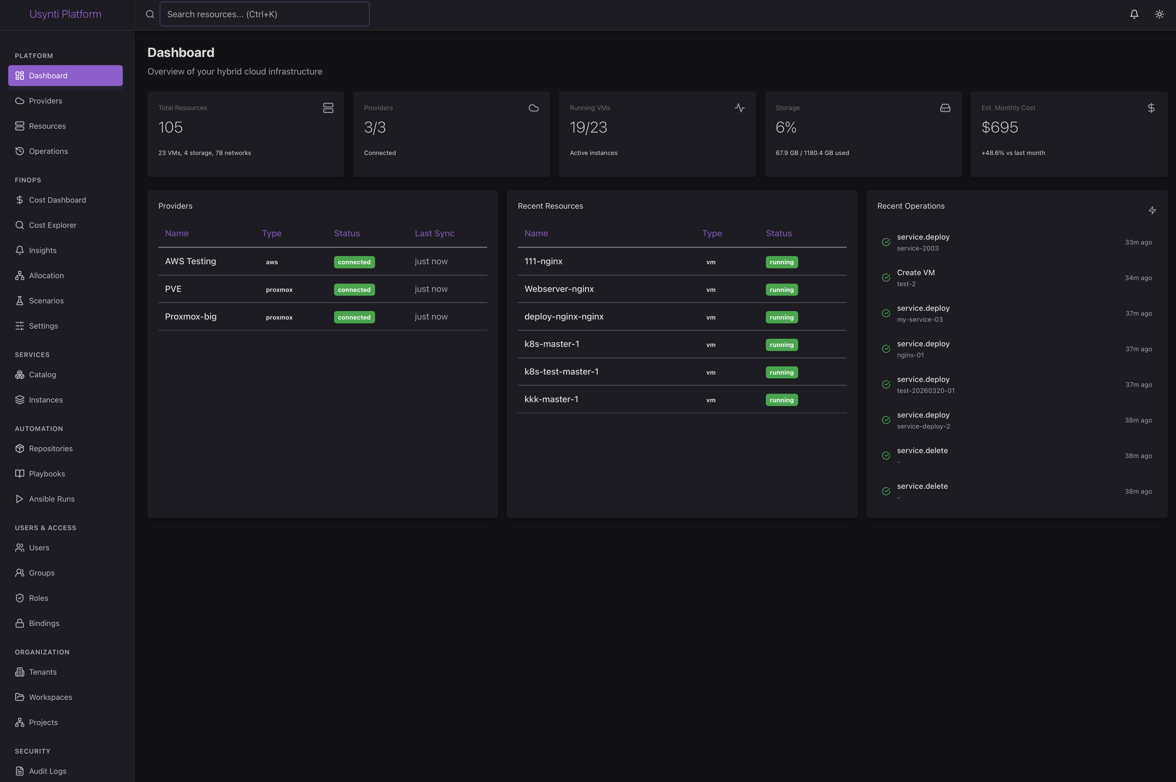Open the Operations menu entry

point(48,151)
